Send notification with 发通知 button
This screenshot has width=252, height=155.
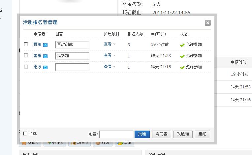click(x=183, y=134)
